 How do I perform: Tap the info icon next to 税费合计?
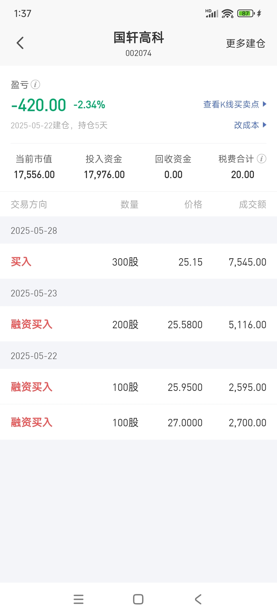point(262,159)
